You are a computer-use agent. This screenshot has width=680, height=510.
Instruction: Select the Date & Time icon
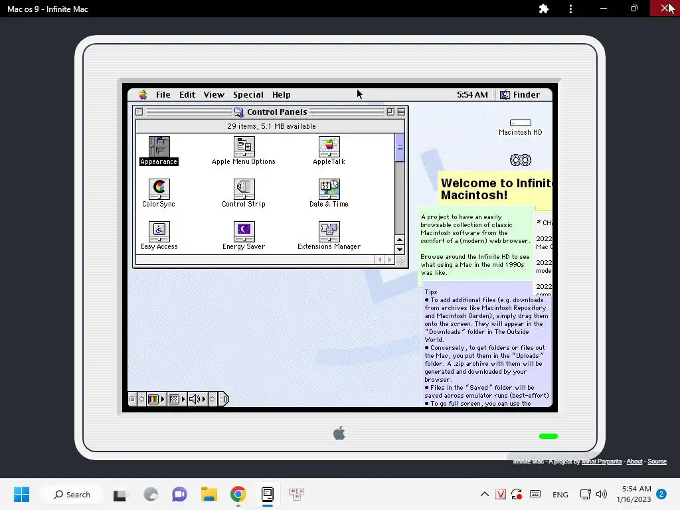click(329, 189)
